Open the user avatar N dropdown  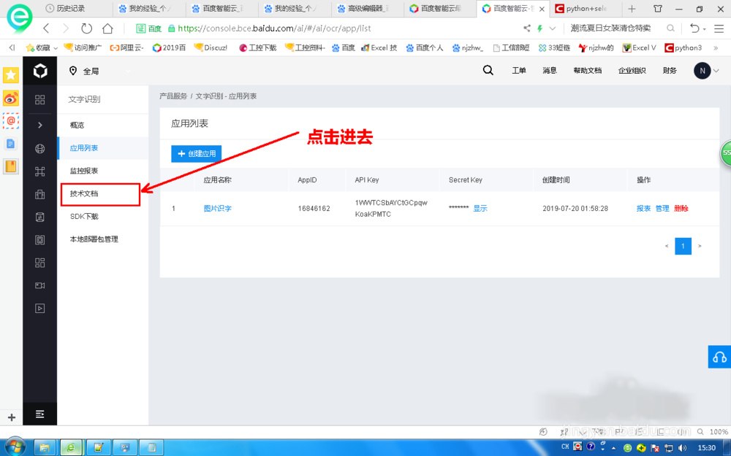(706, 71)
